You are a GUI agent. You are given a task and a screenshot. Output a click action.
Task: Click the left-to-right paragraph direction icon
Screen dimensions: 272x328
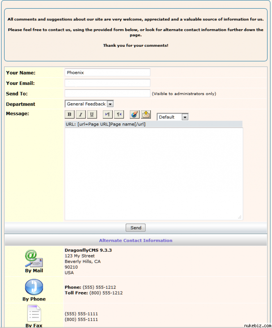[x=108, y=114]
